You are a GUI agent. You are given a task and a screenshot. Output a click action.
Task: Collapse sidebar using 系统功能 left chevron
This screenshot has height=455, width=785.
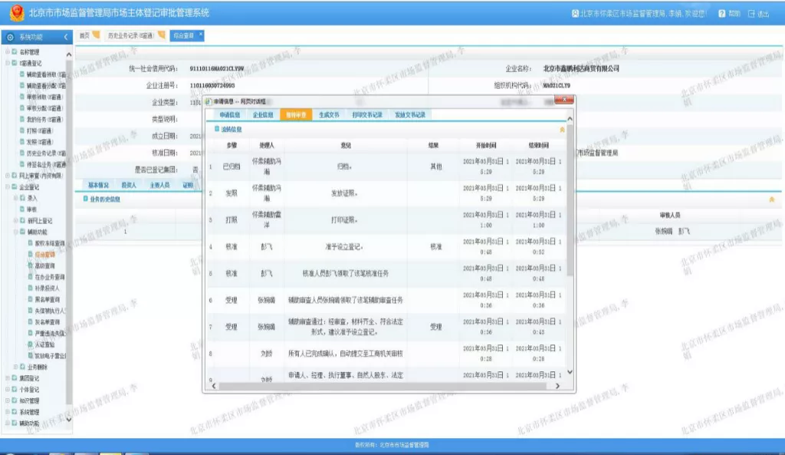click(66, 37)
